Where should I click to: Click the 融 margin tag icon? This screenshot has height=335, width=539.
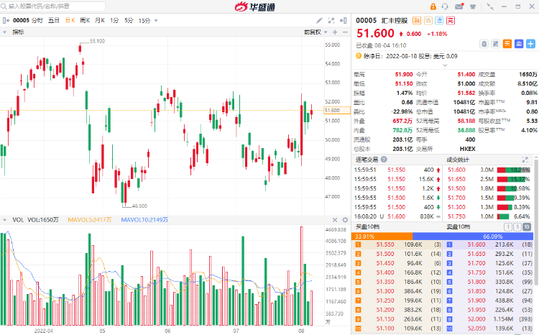(x=417, y=21)
